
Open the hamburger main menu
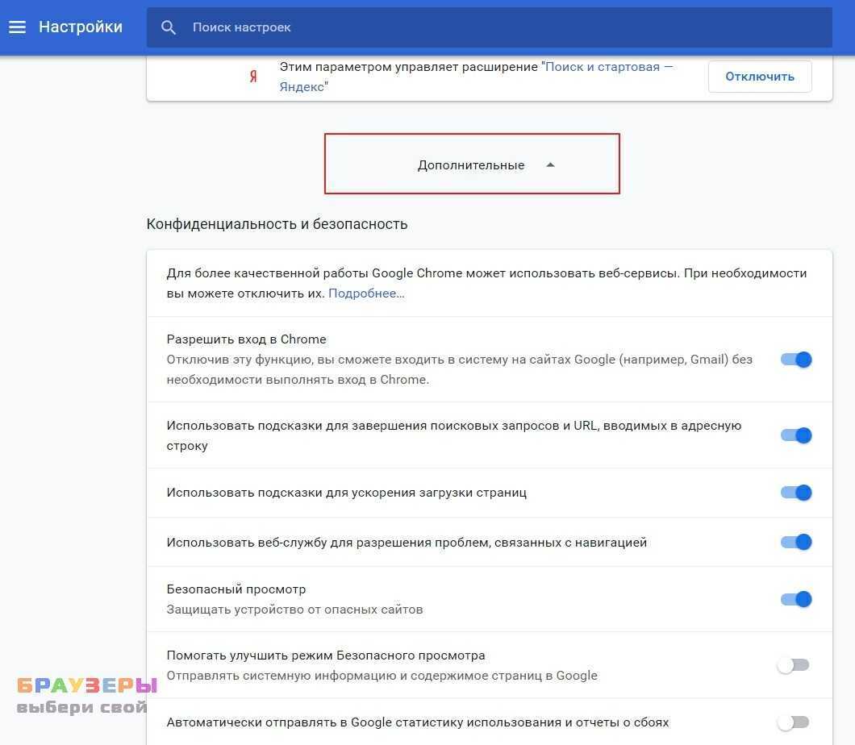[x=17, y=27]
